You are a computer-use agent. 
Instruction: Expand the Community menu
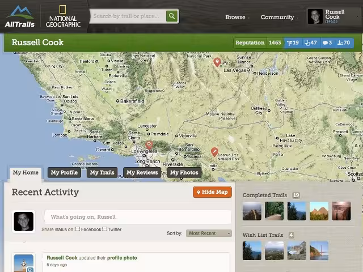(x=280, y=18)
